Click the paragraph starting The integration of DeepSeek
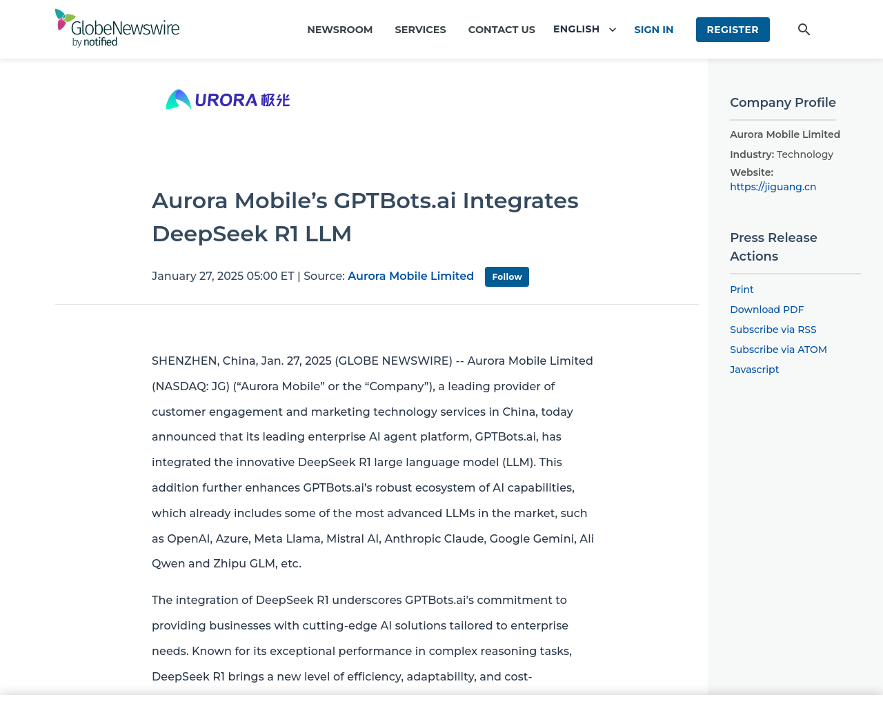 coord(361,638)
